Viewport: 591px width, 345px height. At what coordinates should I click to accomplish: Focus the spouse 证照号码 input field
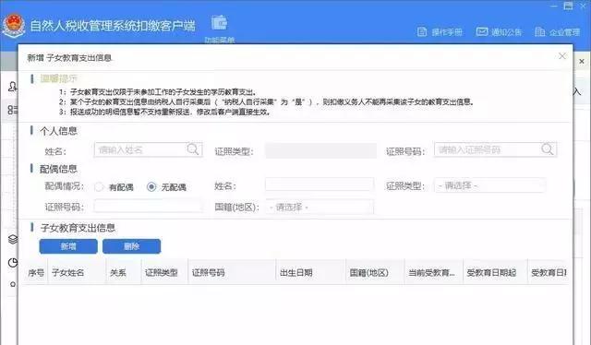click(148, 207)
